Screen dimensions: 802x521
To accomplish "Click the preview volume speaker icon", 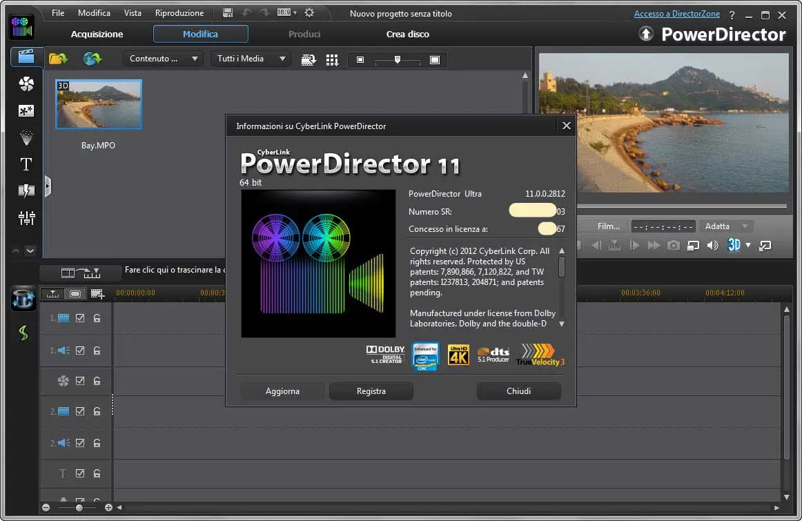I will click(712, 245).
